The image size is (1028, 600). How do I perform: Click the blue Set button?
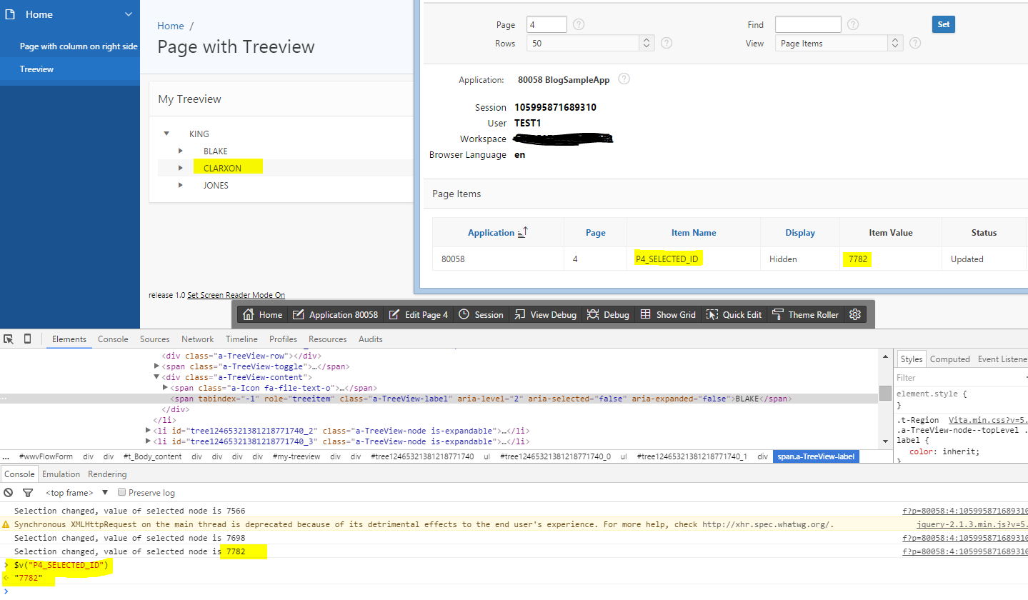tap(943, 24)
